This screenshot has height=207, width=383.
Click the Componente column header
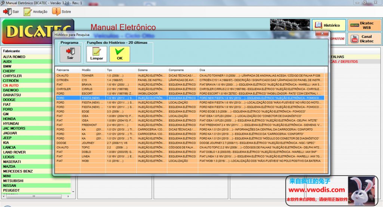(182, 70)
